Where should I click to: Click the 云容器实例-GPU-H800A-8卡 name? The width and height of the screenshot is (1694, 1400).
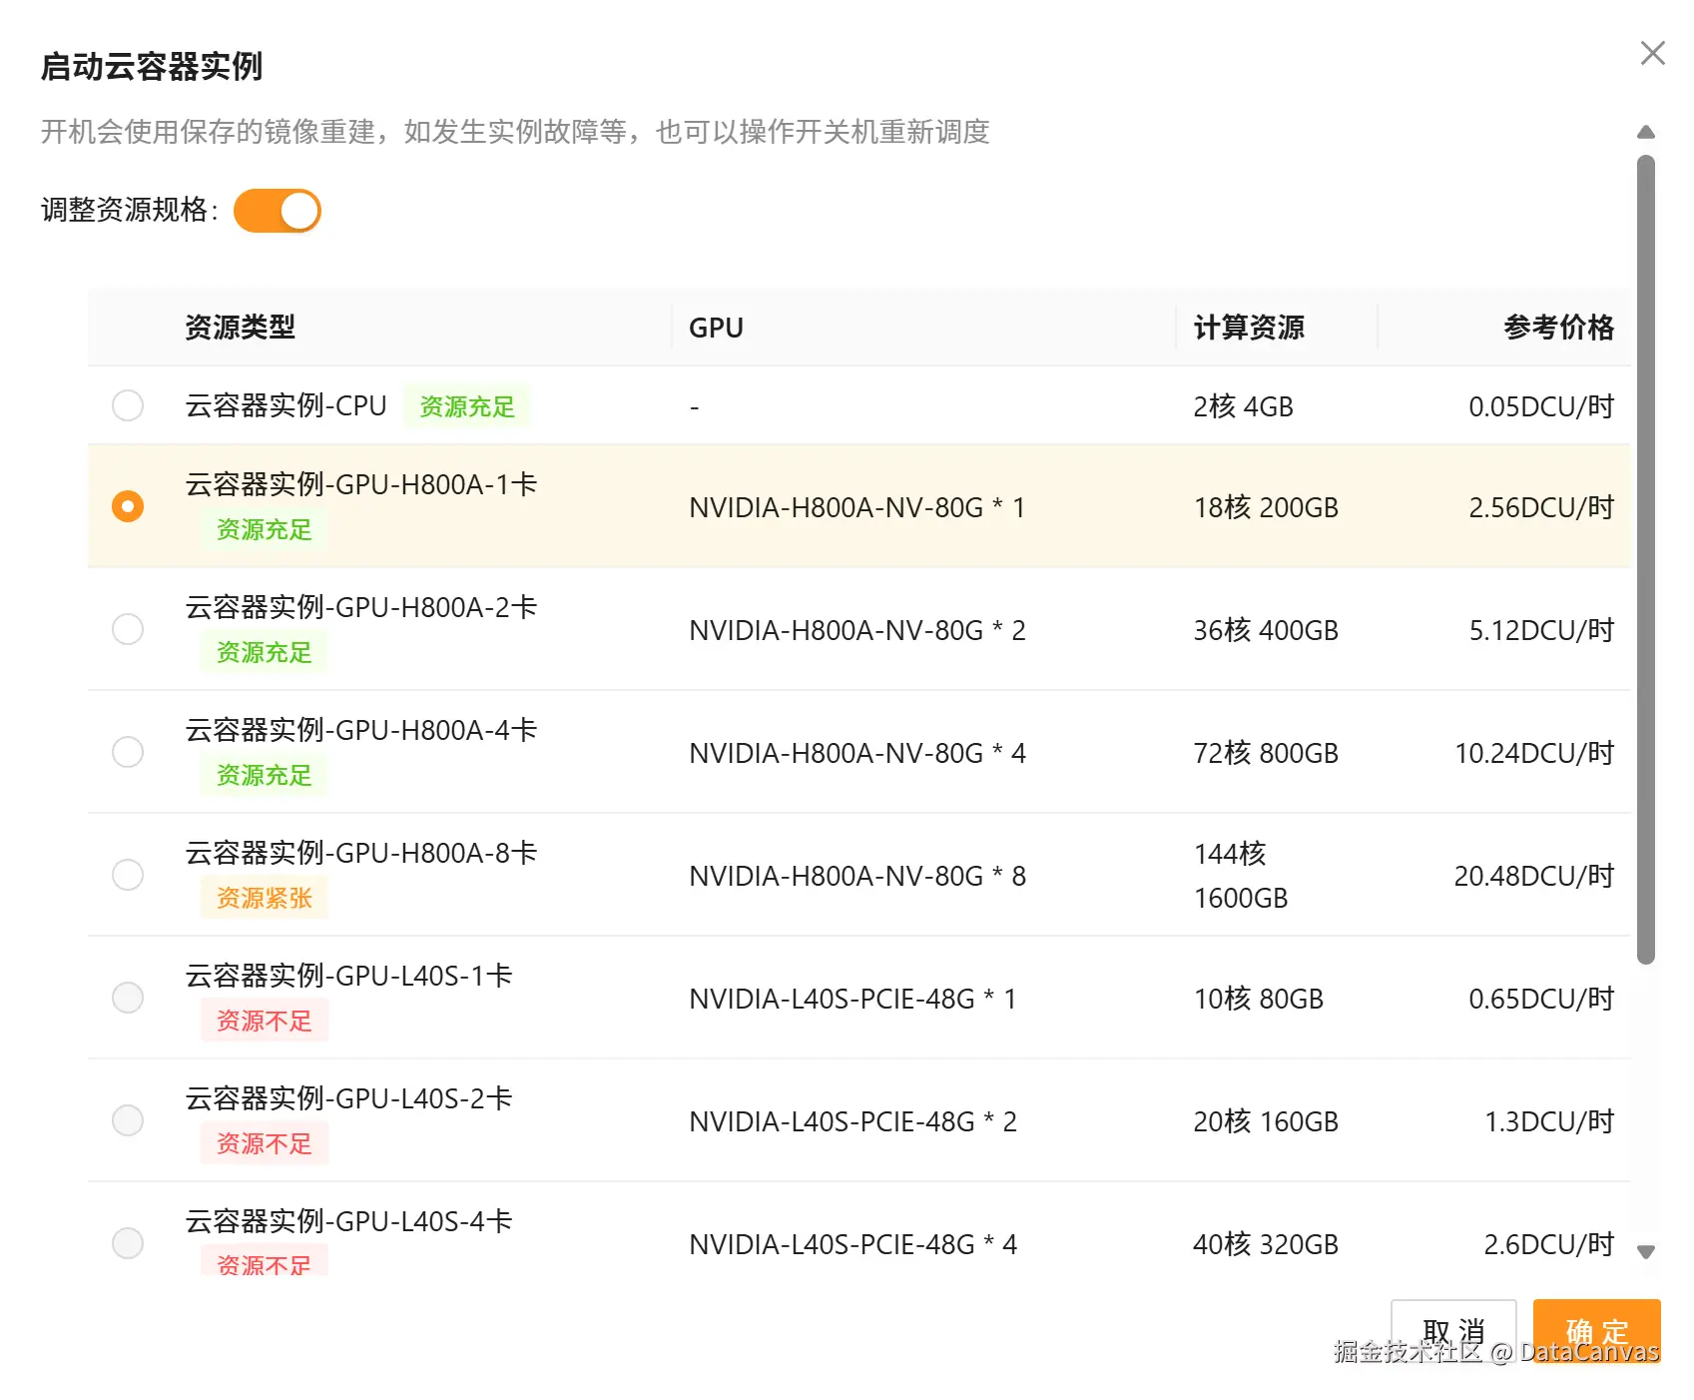coord(361,853)
